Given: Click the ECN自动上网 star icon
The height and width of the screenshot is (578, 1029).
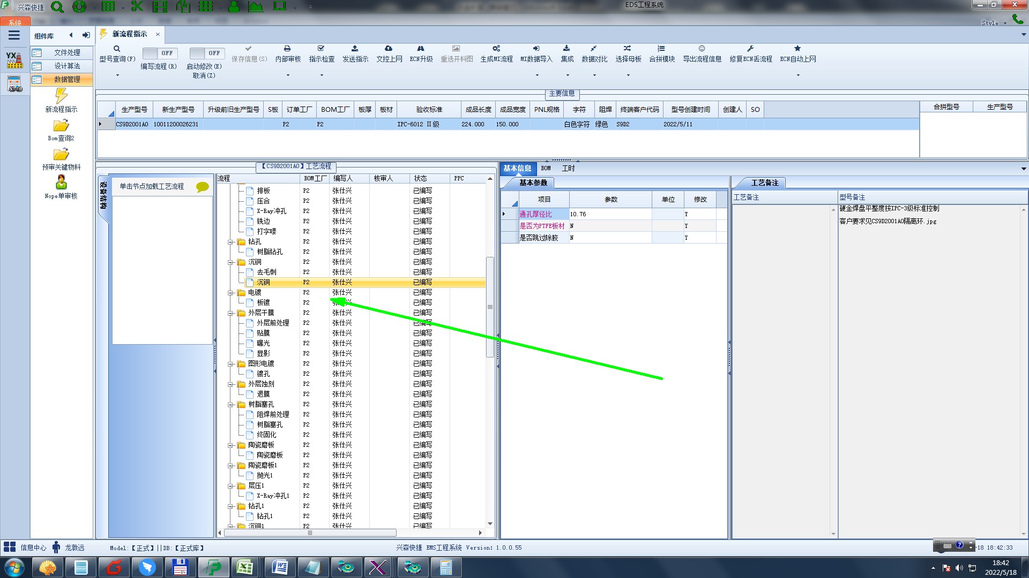Looking at the screenshot, I should pos(797,49).
